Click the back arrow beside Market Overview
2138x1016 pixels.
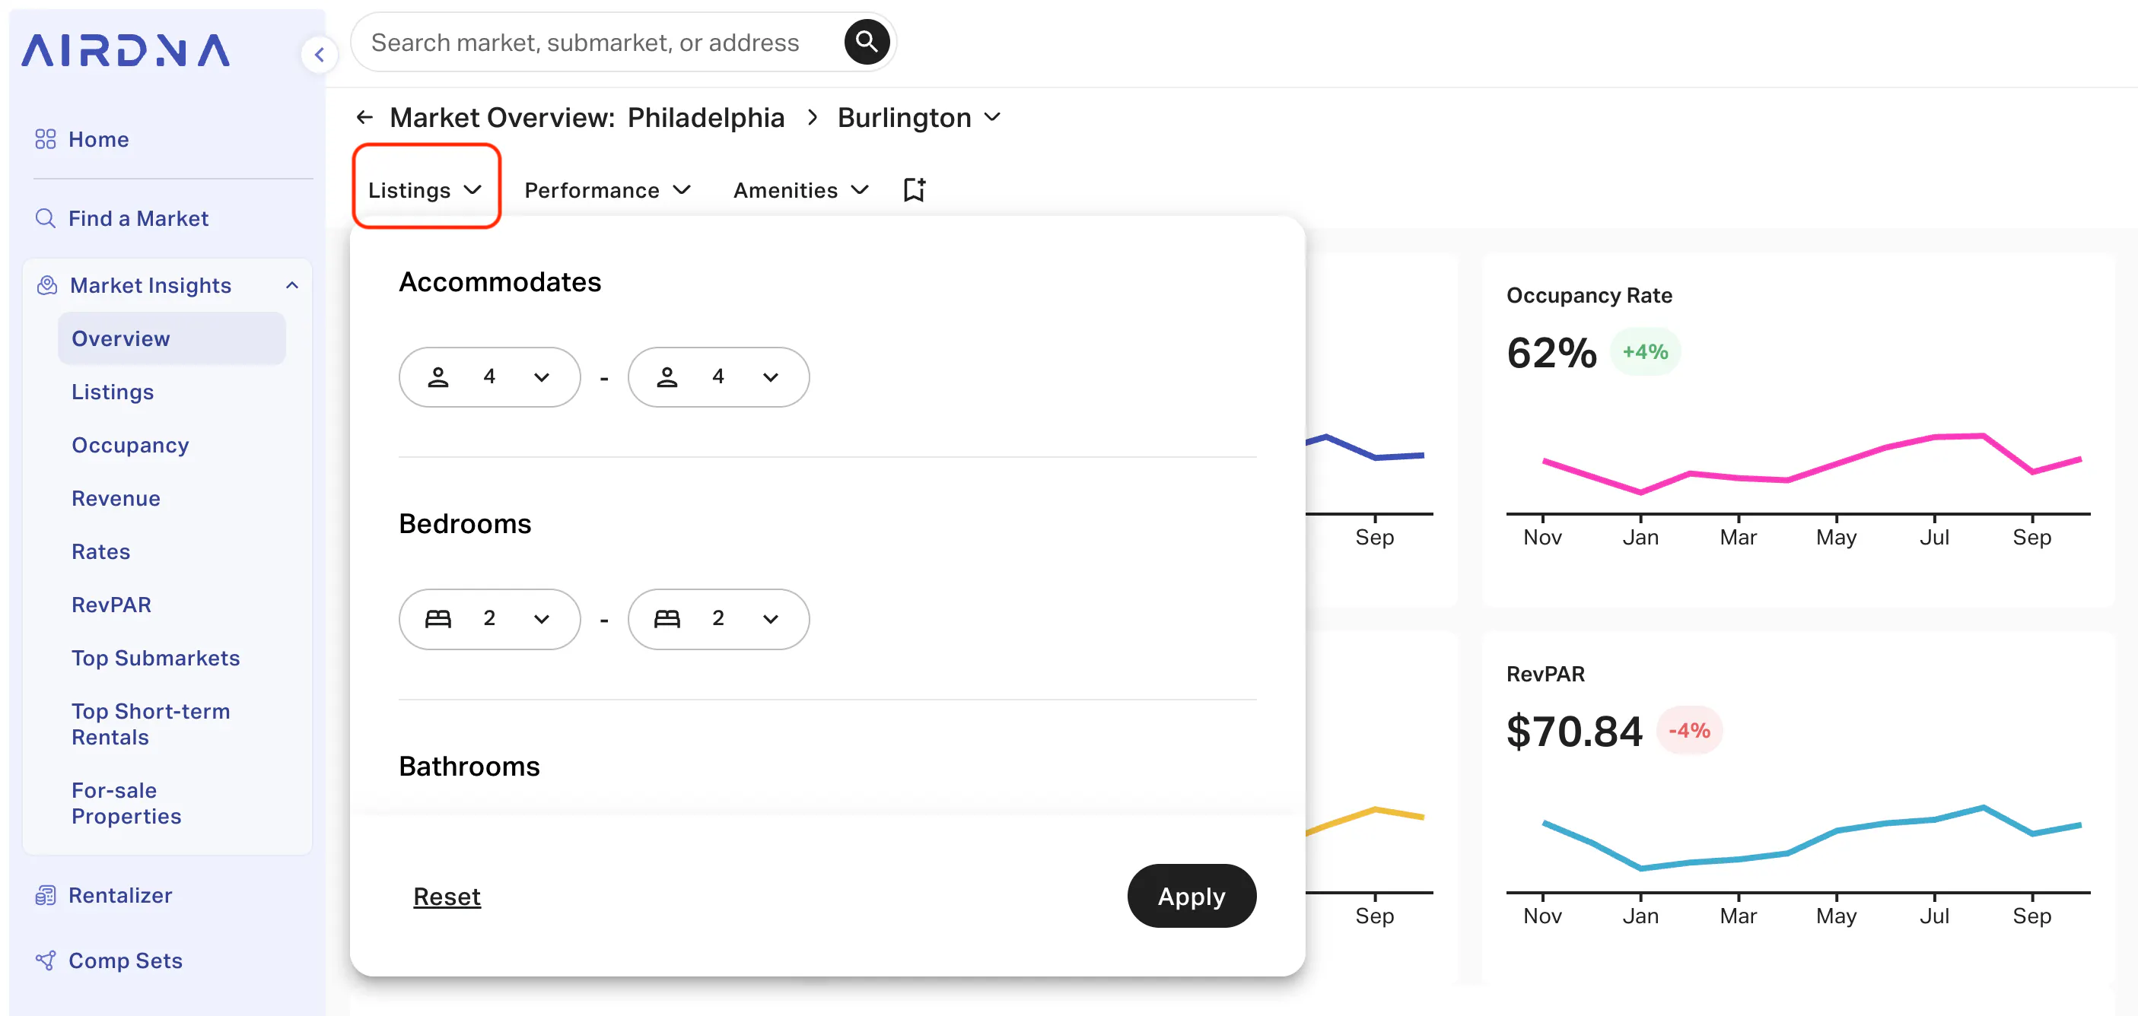point(364,118)
